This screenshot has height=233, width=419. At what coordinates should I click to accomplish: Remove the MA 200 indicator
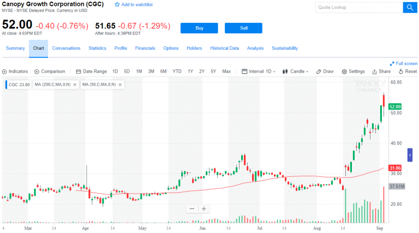coord(75,85)
